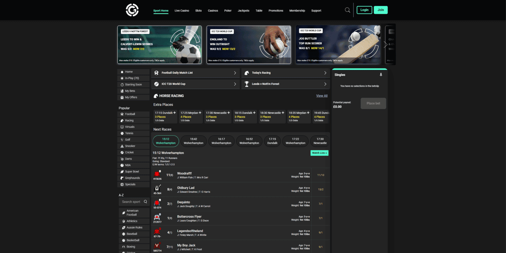
Task: Expand the Football Daily Match List
Action: (235, 73)
